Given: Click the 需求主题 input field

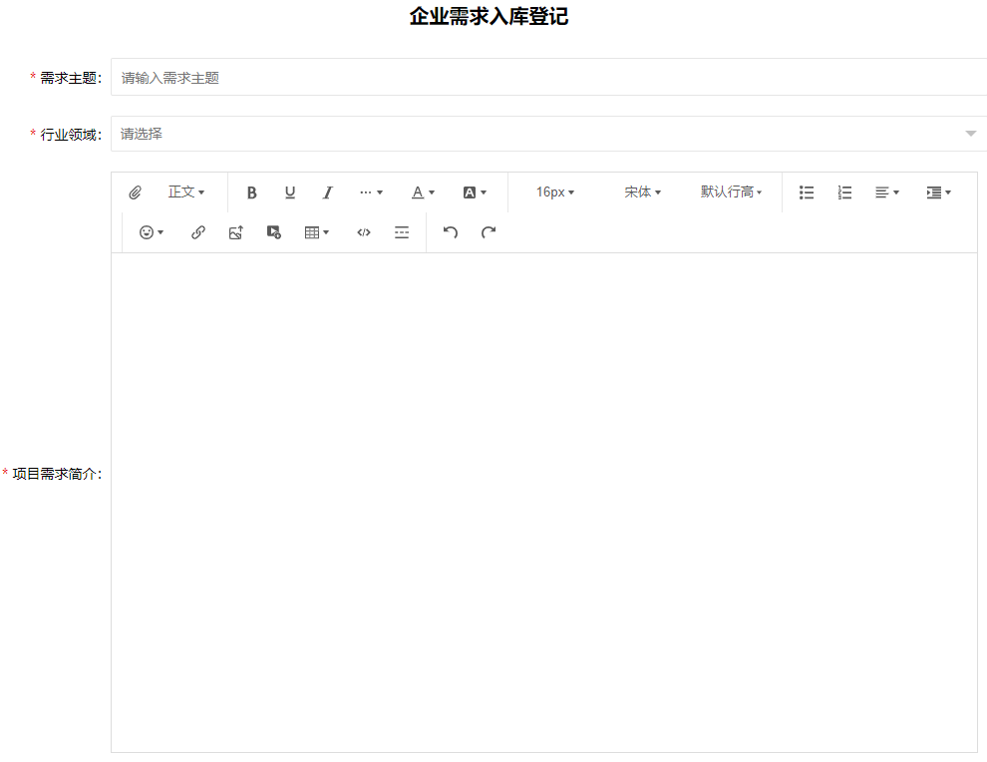Looking at the screenshot, I should [x=548, y=78].
